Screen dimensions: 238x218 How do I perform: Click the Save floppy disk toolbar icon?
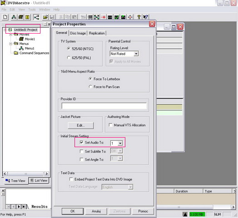[52, 17]
